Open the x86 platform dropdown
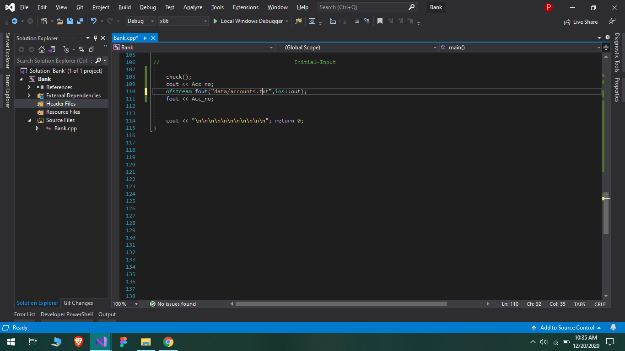 [183, 21]
